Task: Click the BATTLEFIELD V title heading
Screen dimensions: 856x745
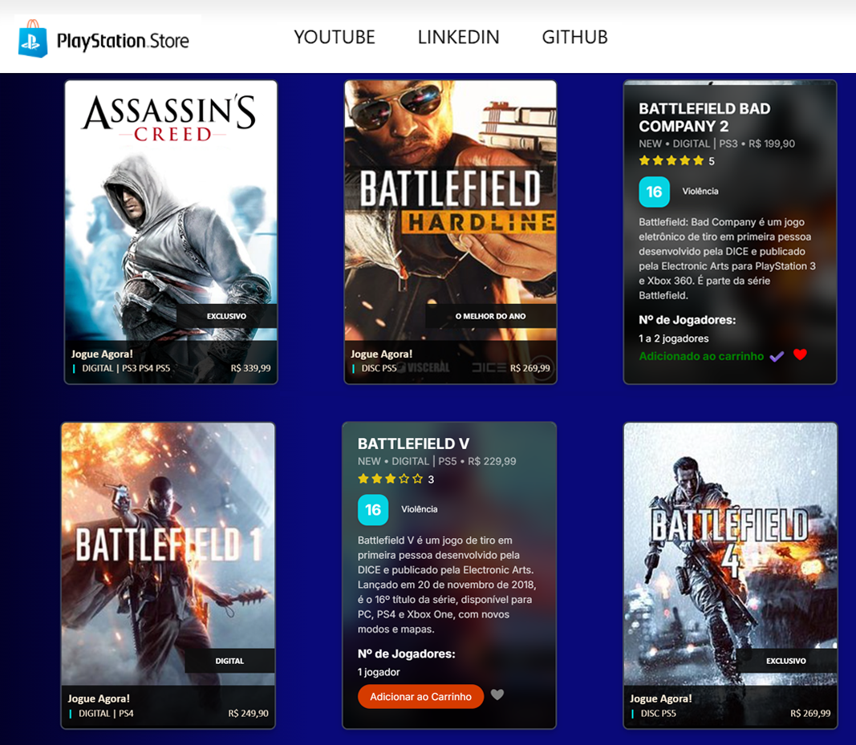Action: point(413,443)
